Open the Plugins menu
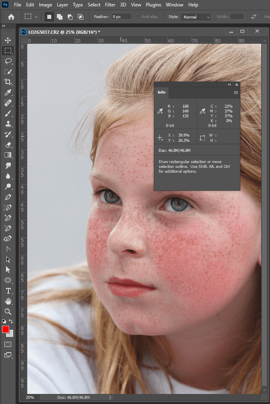The height and width of the screenshot is (404, 270). pyautogui.click(x=153, y=5)
